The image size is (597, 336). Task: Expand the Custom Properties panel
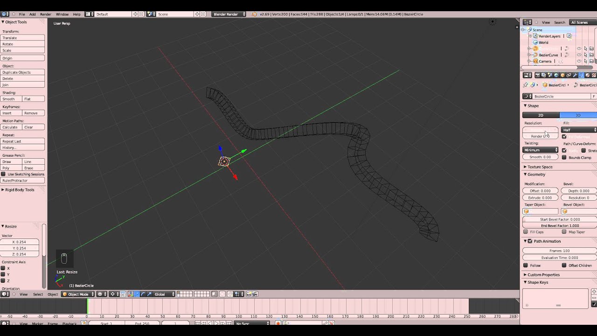click(543, 275)
